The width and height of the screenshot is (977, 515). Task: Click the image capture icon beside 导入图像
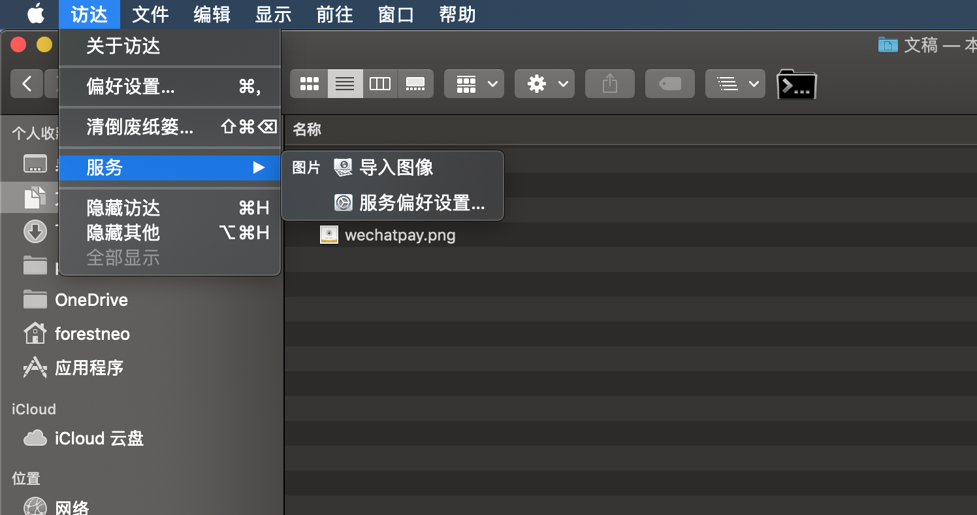[343, 168]
